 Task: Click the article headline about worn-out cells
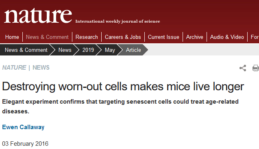coord(123,87)
